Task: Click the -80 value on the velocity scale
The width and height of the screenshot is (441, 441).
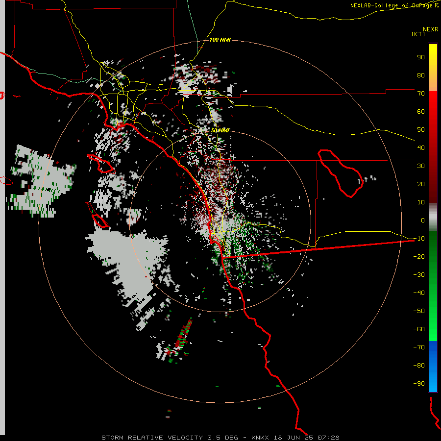Action: pos(419,366)
